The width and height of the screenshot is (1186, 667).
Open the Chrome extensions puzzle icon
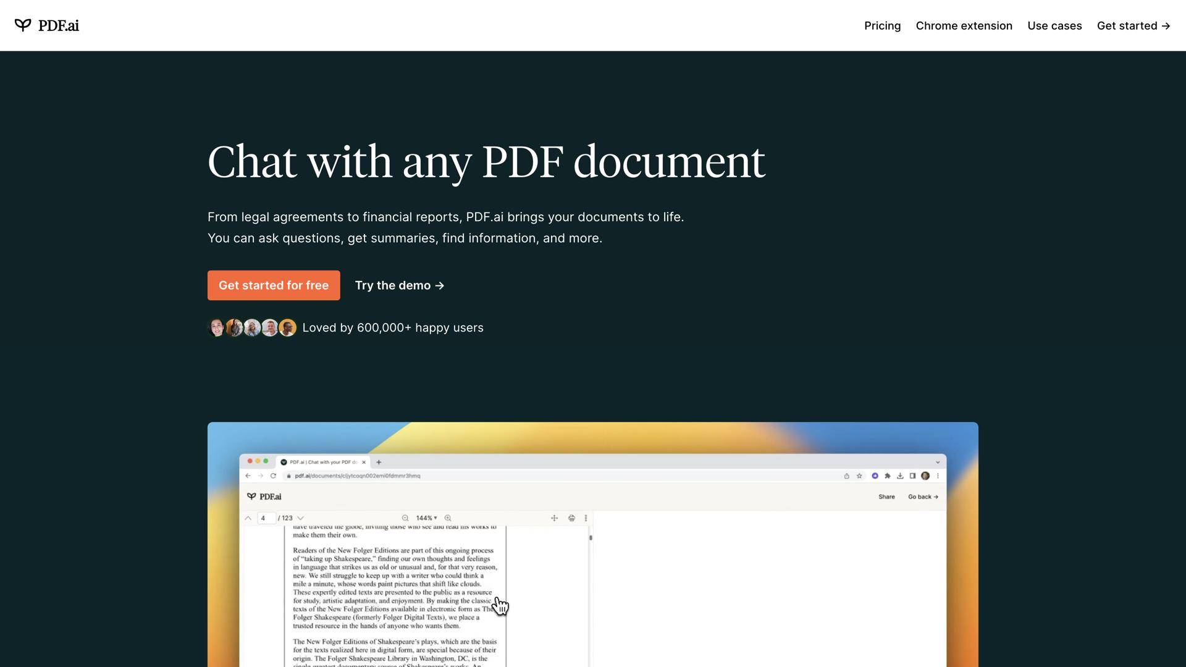(888, 476)
